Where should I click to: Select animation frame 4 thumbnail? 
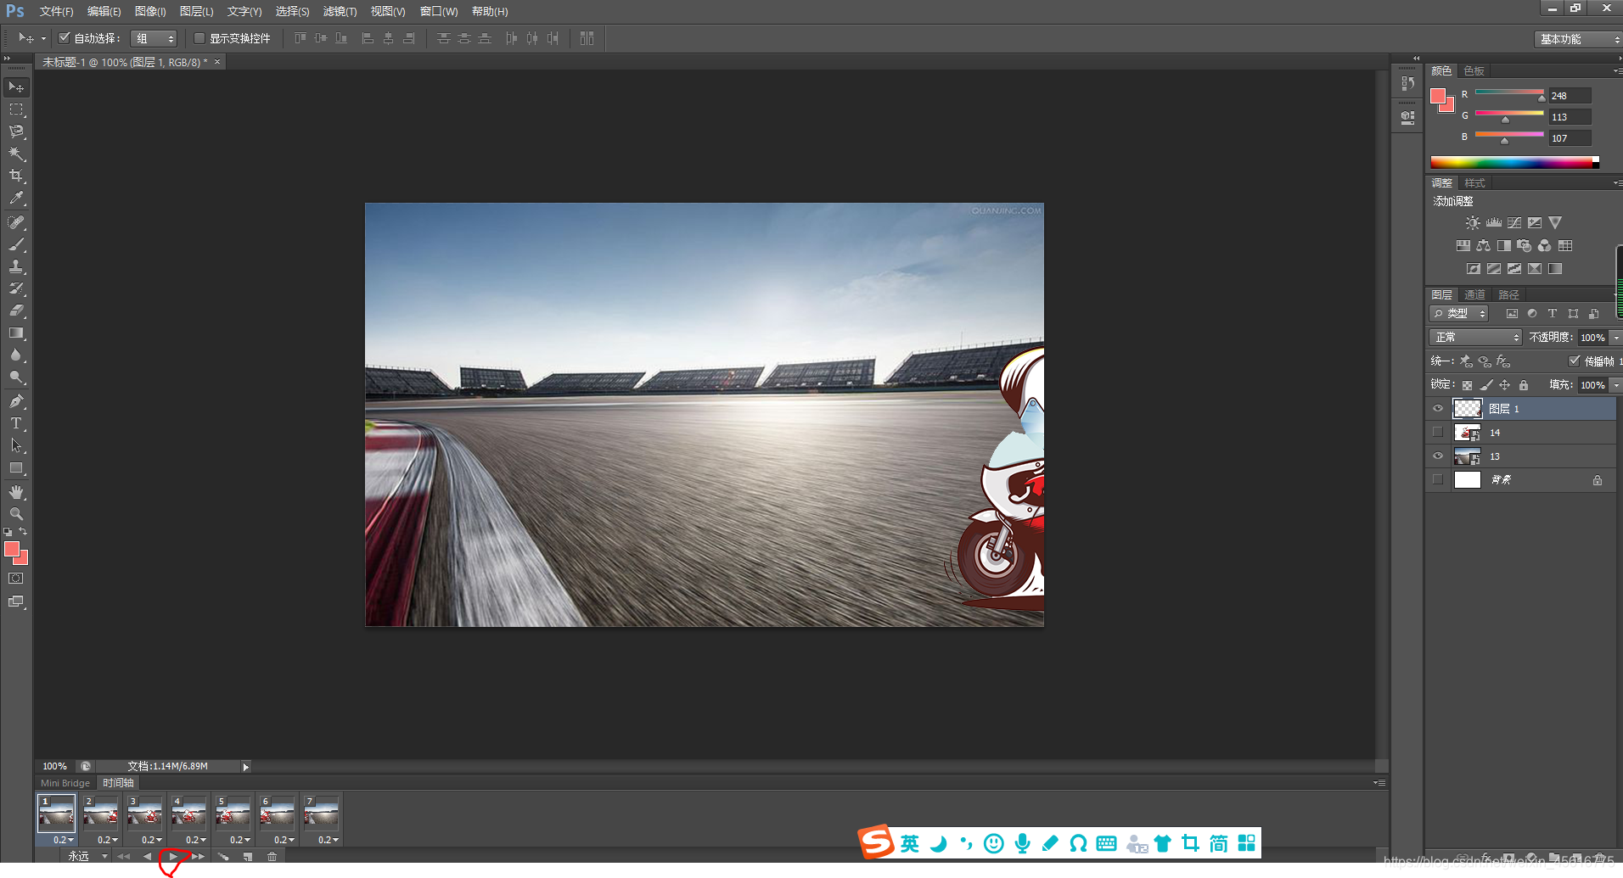pyautogui.click(x=188, y=813)
